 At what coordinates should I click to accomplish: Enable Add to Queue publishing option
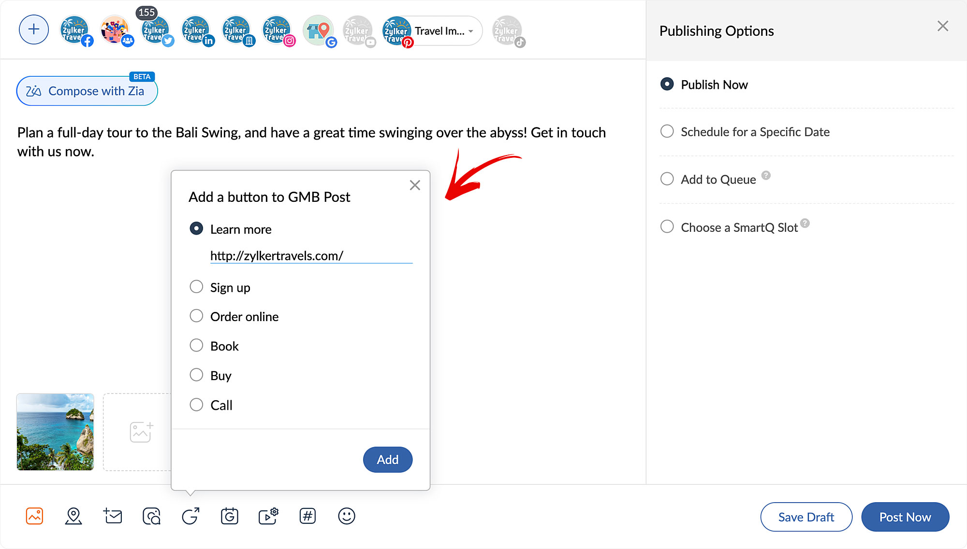point(667,179)
